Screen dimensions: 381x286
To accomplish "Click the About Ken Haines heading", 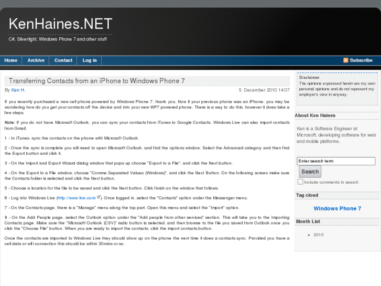I will click(x=315, y=115).
